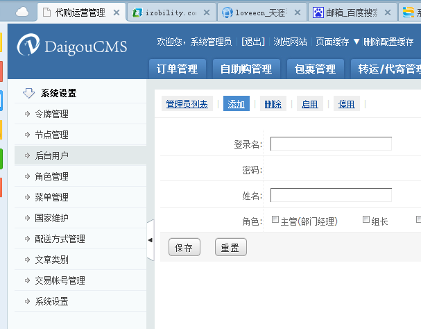Tick the 主管(部门经理) role checkbox

click(275, 219)
